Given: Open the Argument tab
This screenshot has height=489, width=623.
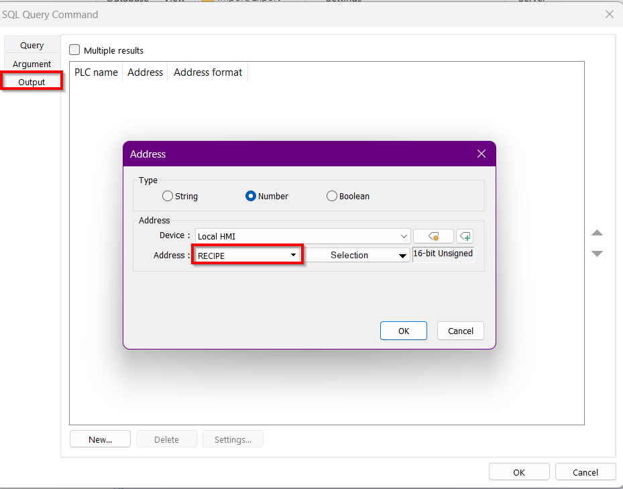Looking at the screenshot, I should coord(32,64).
